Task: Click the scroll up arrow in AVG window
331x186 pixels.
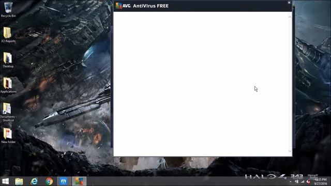Action: (x=290, y=17)
